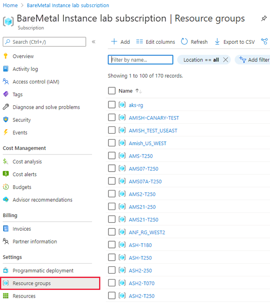Click the Activity log icon in the sidebar
This screenshot has height=303, width=270.
tap(6, 69)
